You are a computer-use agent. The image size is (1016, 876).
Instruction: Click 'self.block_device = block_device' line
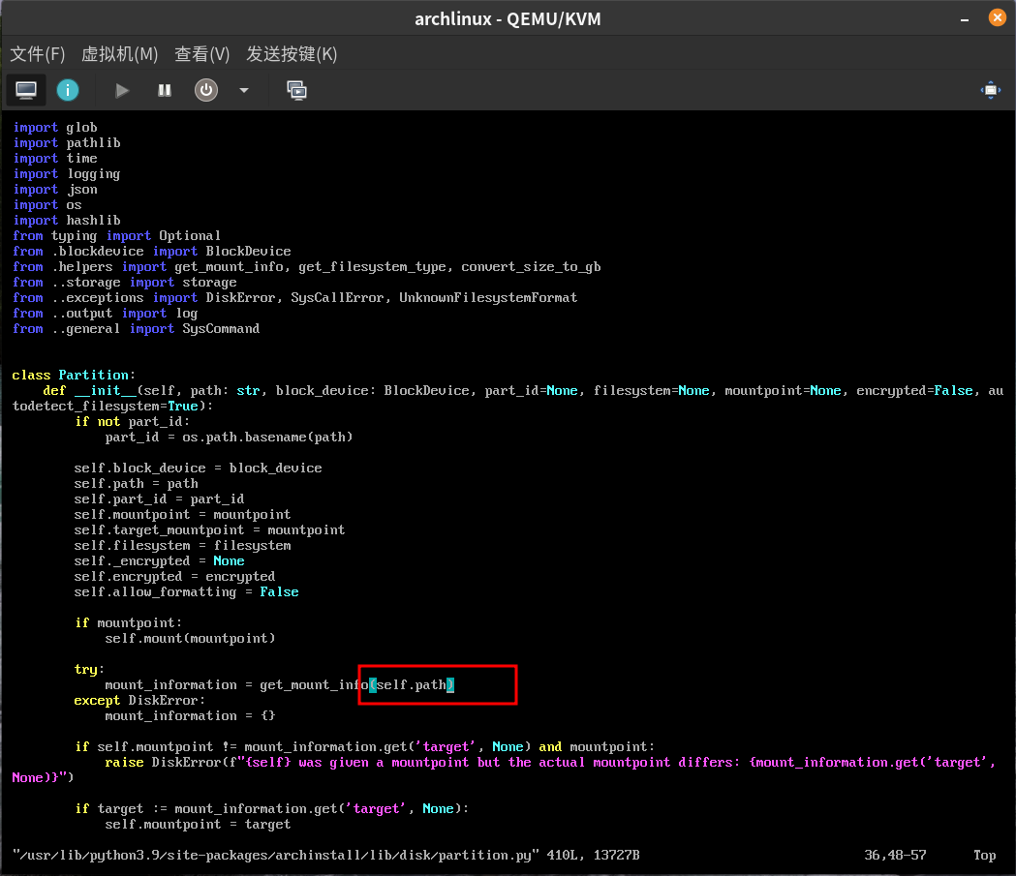tap(198, 468)
